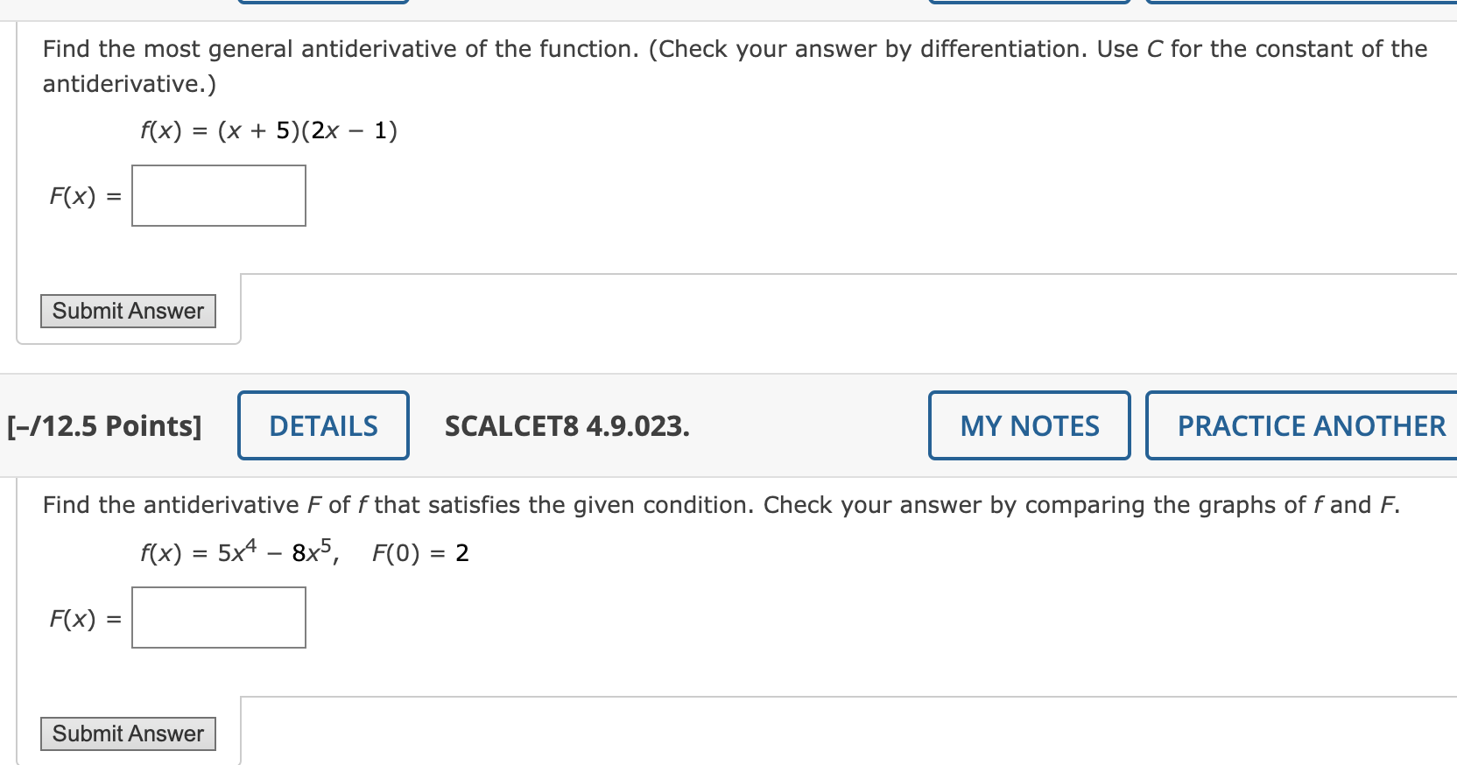Open MY NOTES for this question
Screen dimensions: 1457x765
[1028, 425]
